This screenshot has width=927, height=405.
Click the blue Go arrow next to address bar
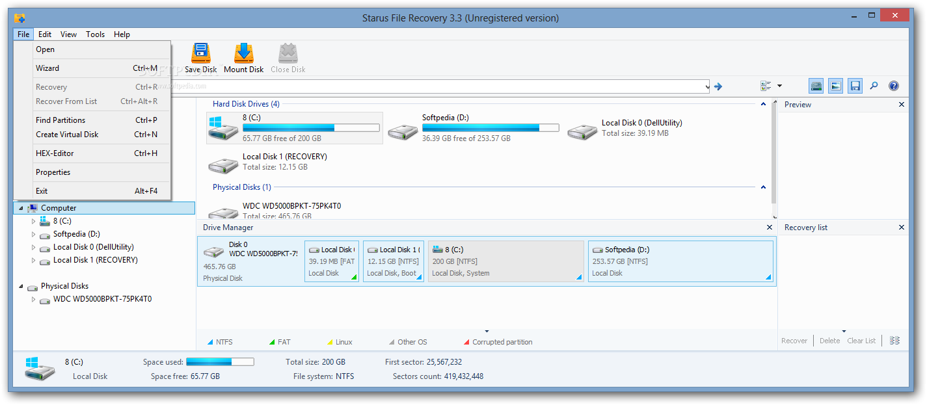[x=718, y=86]
